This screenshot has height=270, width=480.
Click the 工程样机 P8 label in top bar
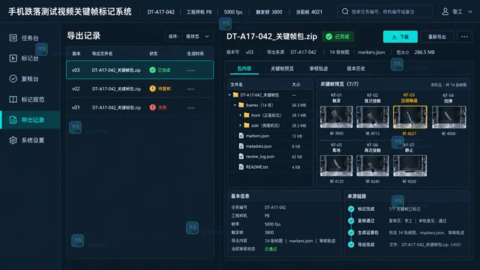[199, 12]
